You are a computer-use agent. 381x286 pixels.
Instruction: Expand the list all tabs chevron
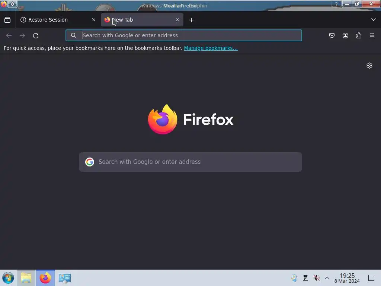pyautogui.click(x=374, y=20)
